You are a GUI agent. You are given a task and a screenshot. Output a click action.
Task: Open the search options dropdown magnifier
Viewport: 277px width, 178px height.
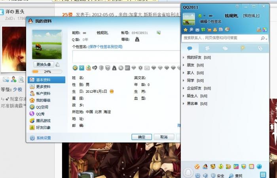(264, 38)
